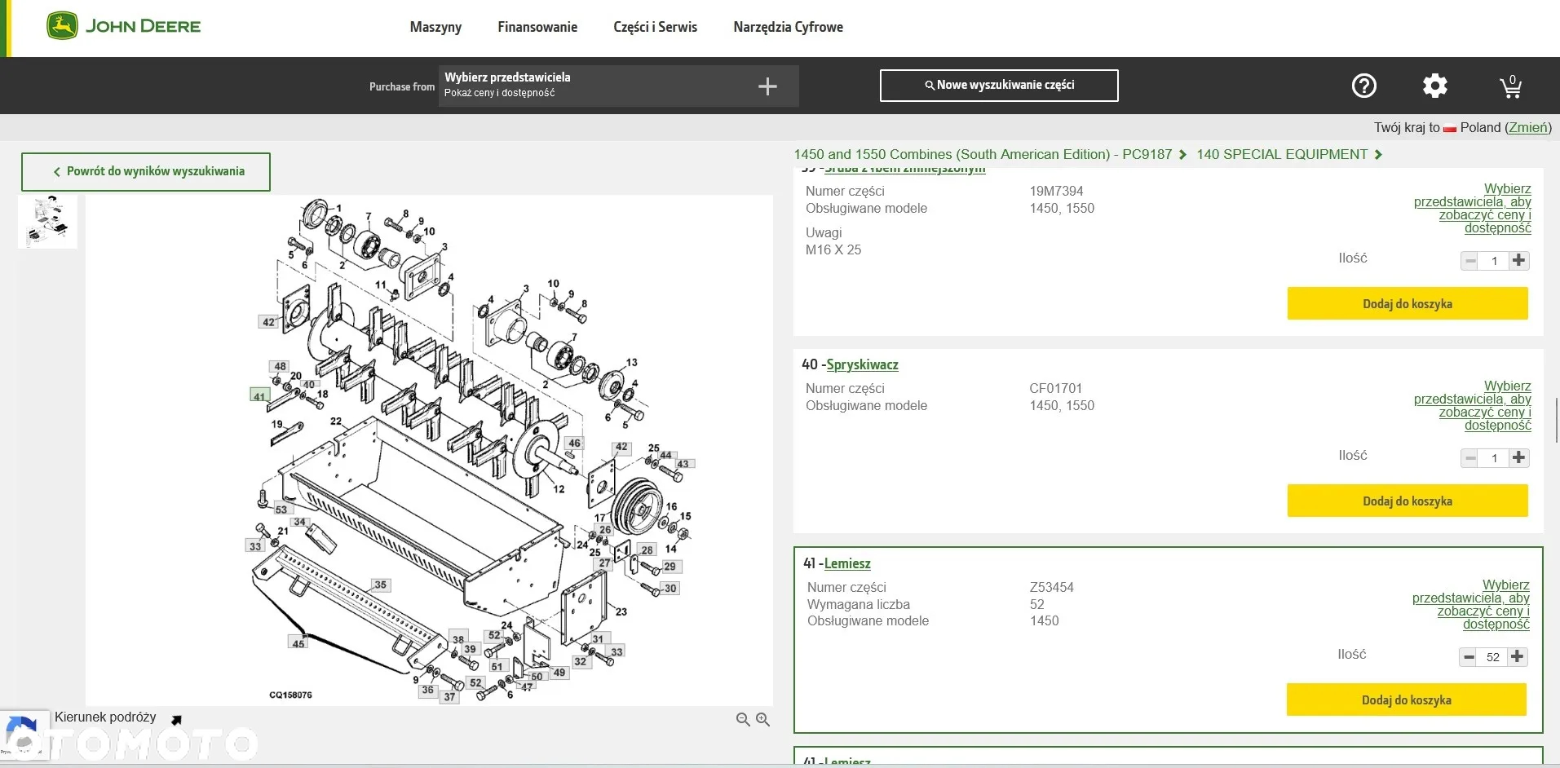Image resolution: width=1560 pixels, height=768 pixels.
Task: Select the diagram thumbnail preview
Action: (47, 221)
